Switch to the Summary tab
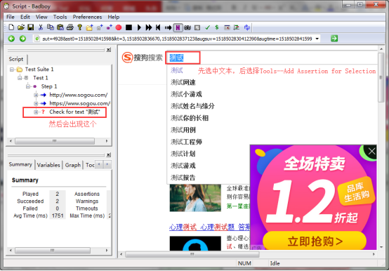This screenshot has height=271, width=389. pos(20,164)
